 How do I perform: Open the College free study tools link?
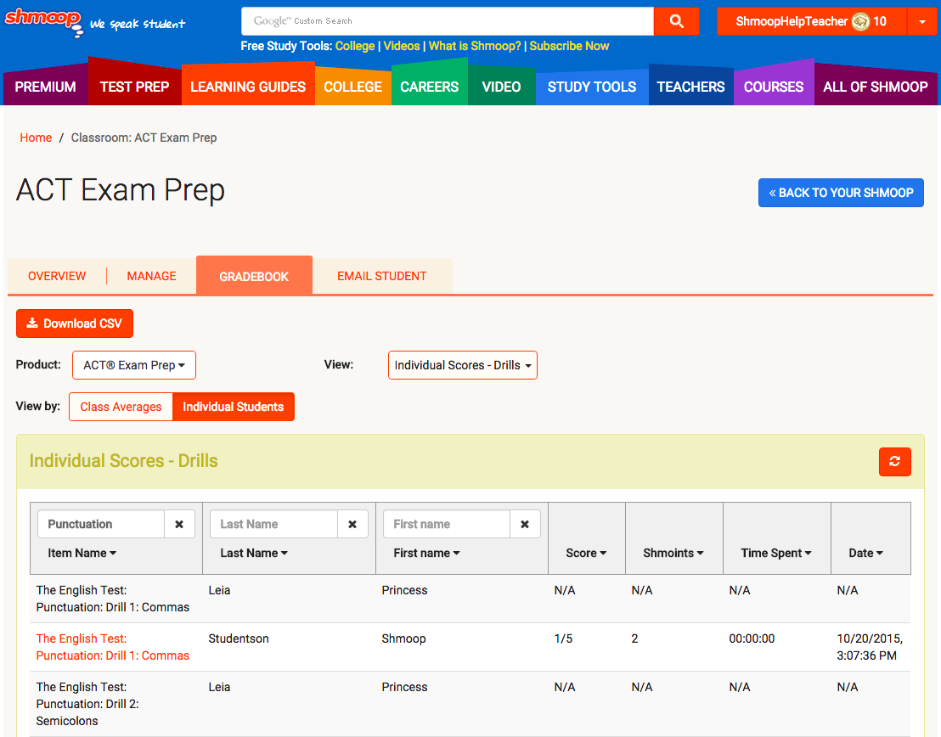pyautogui.click(x=355, y=46)
